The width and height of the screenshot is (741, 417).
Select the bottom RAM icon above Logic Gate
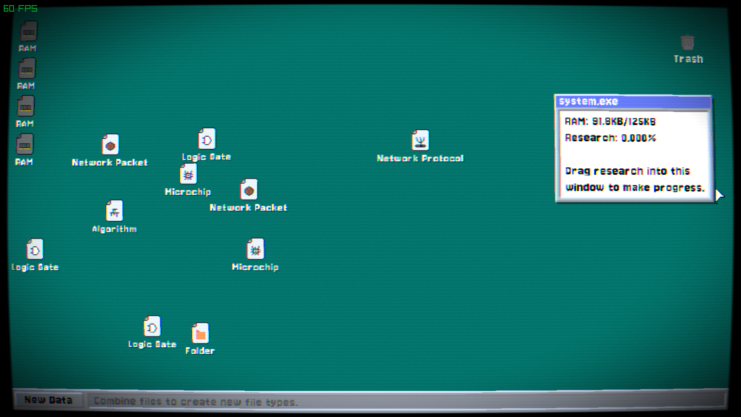[x=25, y=145]
